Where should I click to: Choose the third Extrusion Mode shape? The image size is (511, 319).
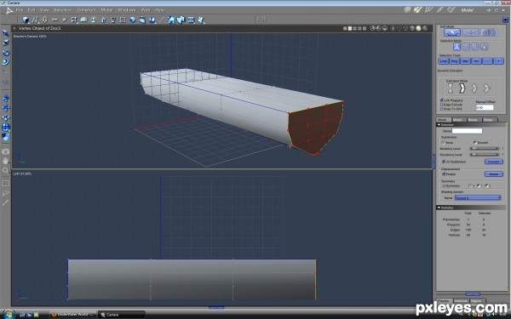474,88
